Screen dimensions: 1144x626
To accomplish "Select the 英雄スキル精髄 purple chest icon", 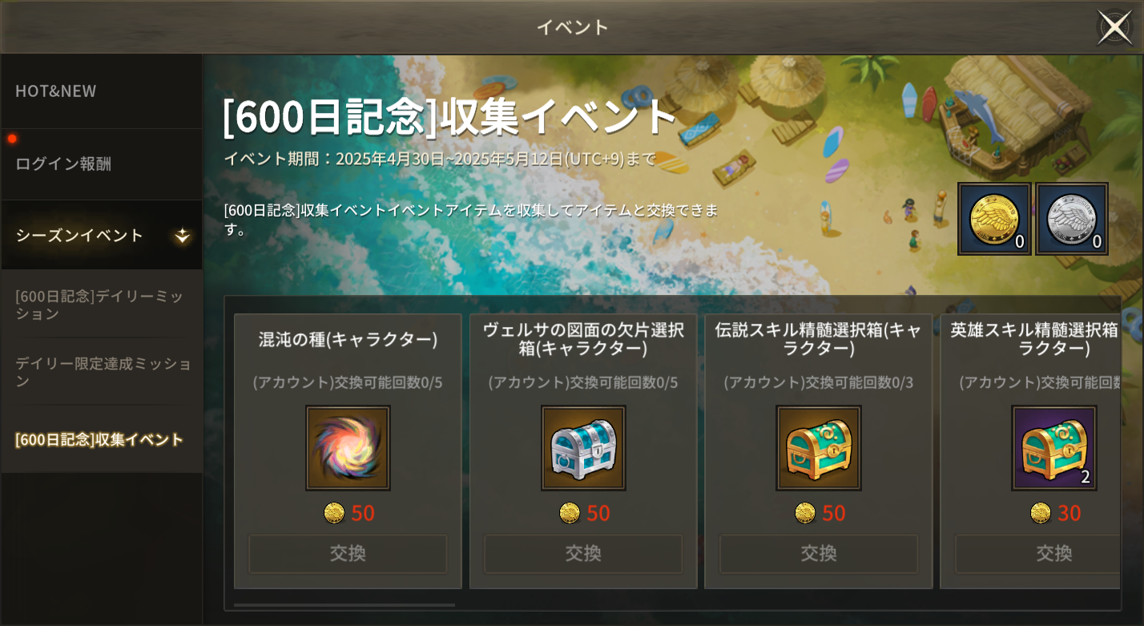I will point(1054,448).
